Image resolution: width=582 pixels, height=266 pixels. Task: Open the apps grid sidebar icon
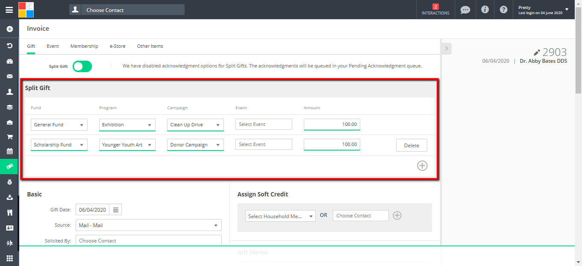[x=9, y=258]
